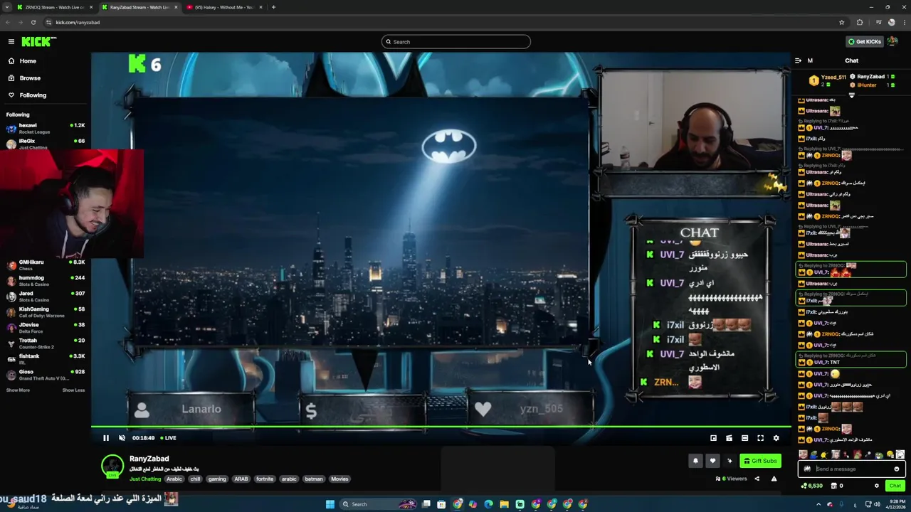
Task: Open browser extensions puzzle icon
Action: click(860, 22)
